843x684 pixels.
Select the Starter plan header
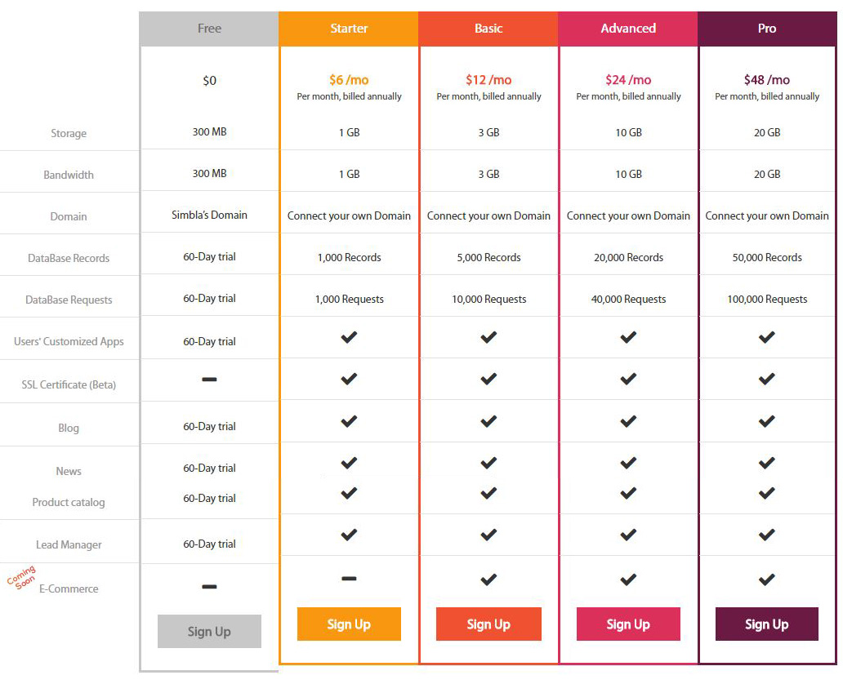[x=349, y=29]
